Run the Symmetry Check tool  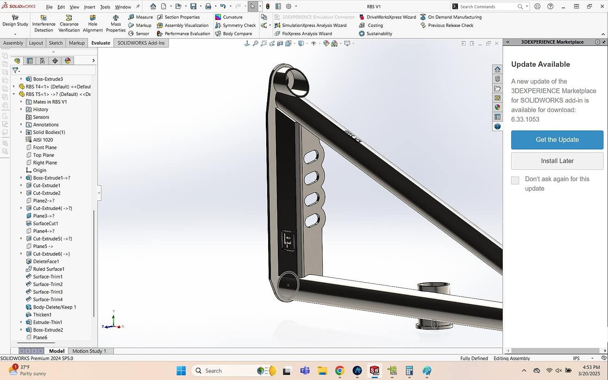point(235,25)
